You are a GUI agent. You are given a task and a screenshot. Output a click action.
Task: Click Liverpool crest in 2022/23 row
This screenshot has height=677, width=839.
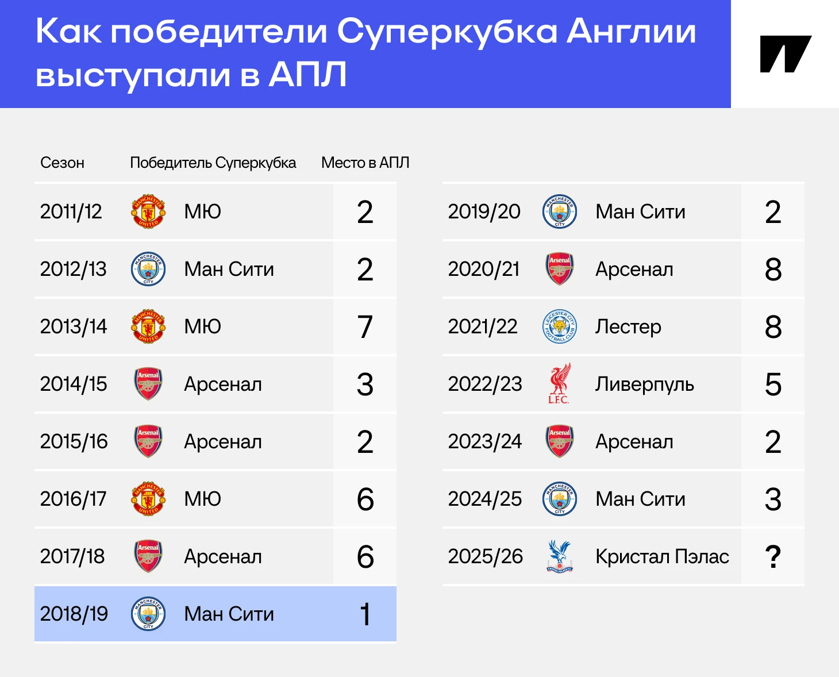pyautogui.click(x=560, y=383)
